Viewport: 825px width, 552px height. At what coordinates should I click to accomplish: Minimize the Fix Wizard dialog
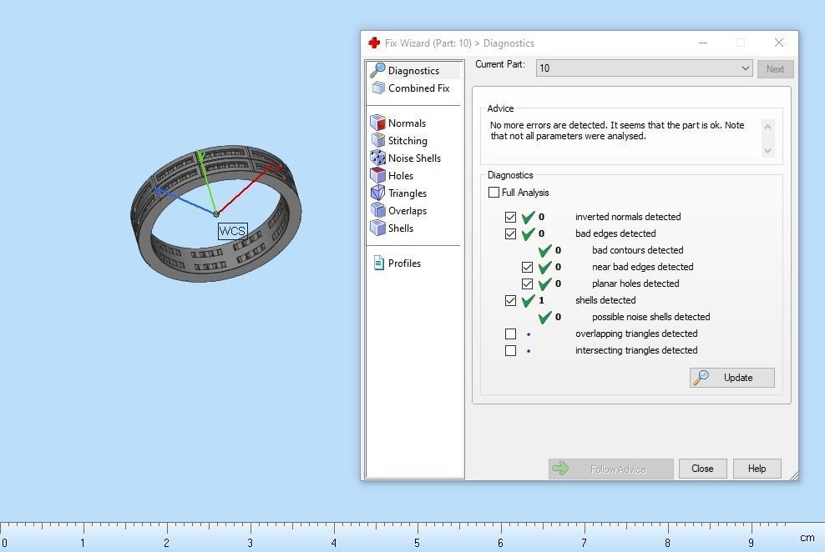[703, 43]
